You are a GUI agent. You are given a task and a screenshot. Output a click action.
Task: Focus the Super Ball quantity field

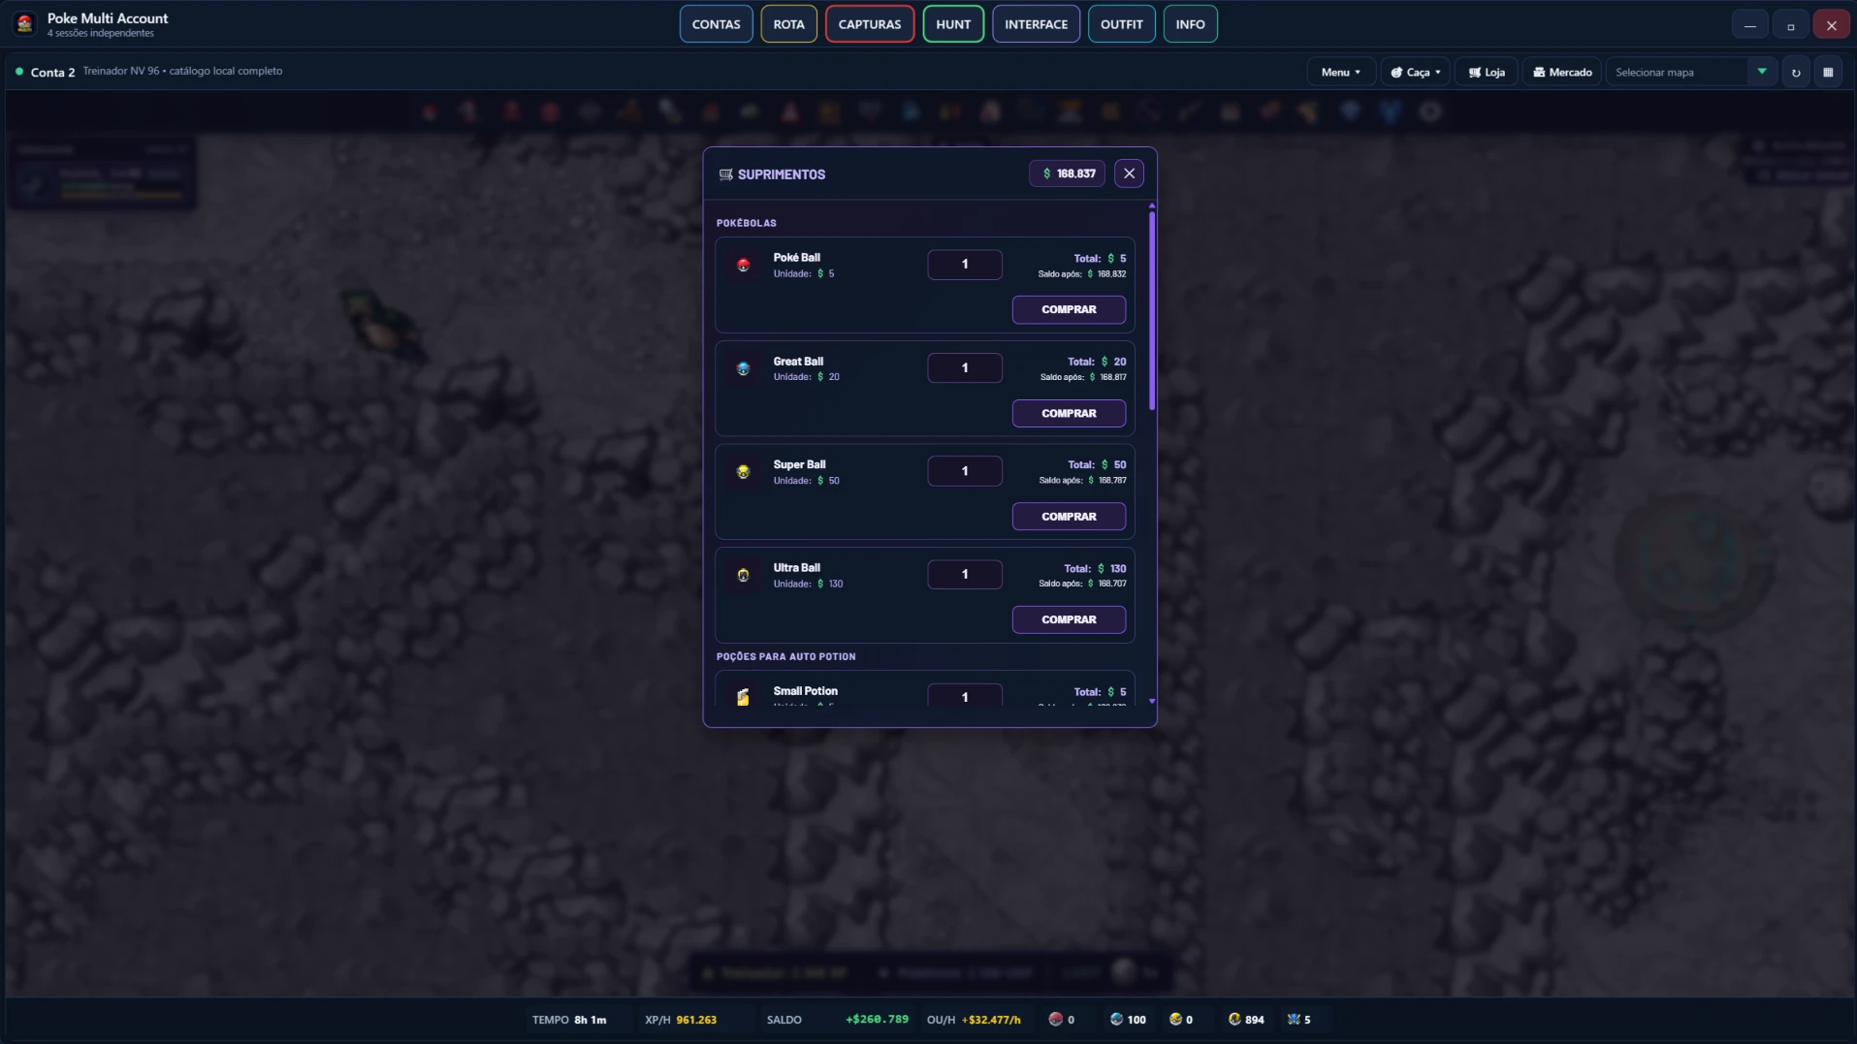[x=965, y=471]
